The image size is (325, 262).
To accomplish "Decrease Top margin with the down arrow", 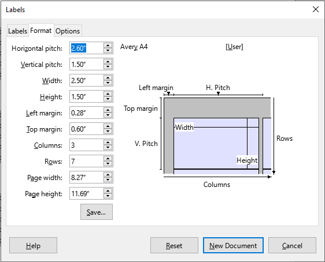I will (108, 132).
